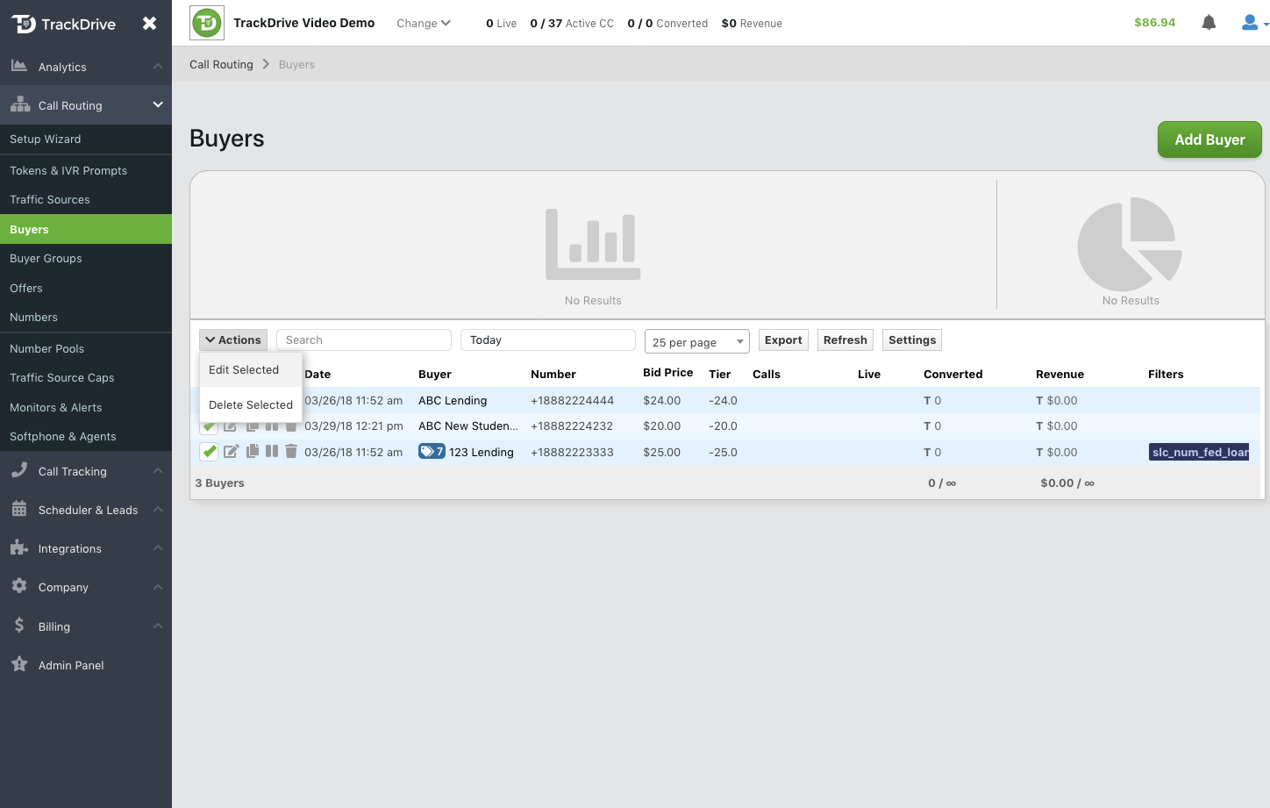Expand the Billing section chevron

coord(158,626)
